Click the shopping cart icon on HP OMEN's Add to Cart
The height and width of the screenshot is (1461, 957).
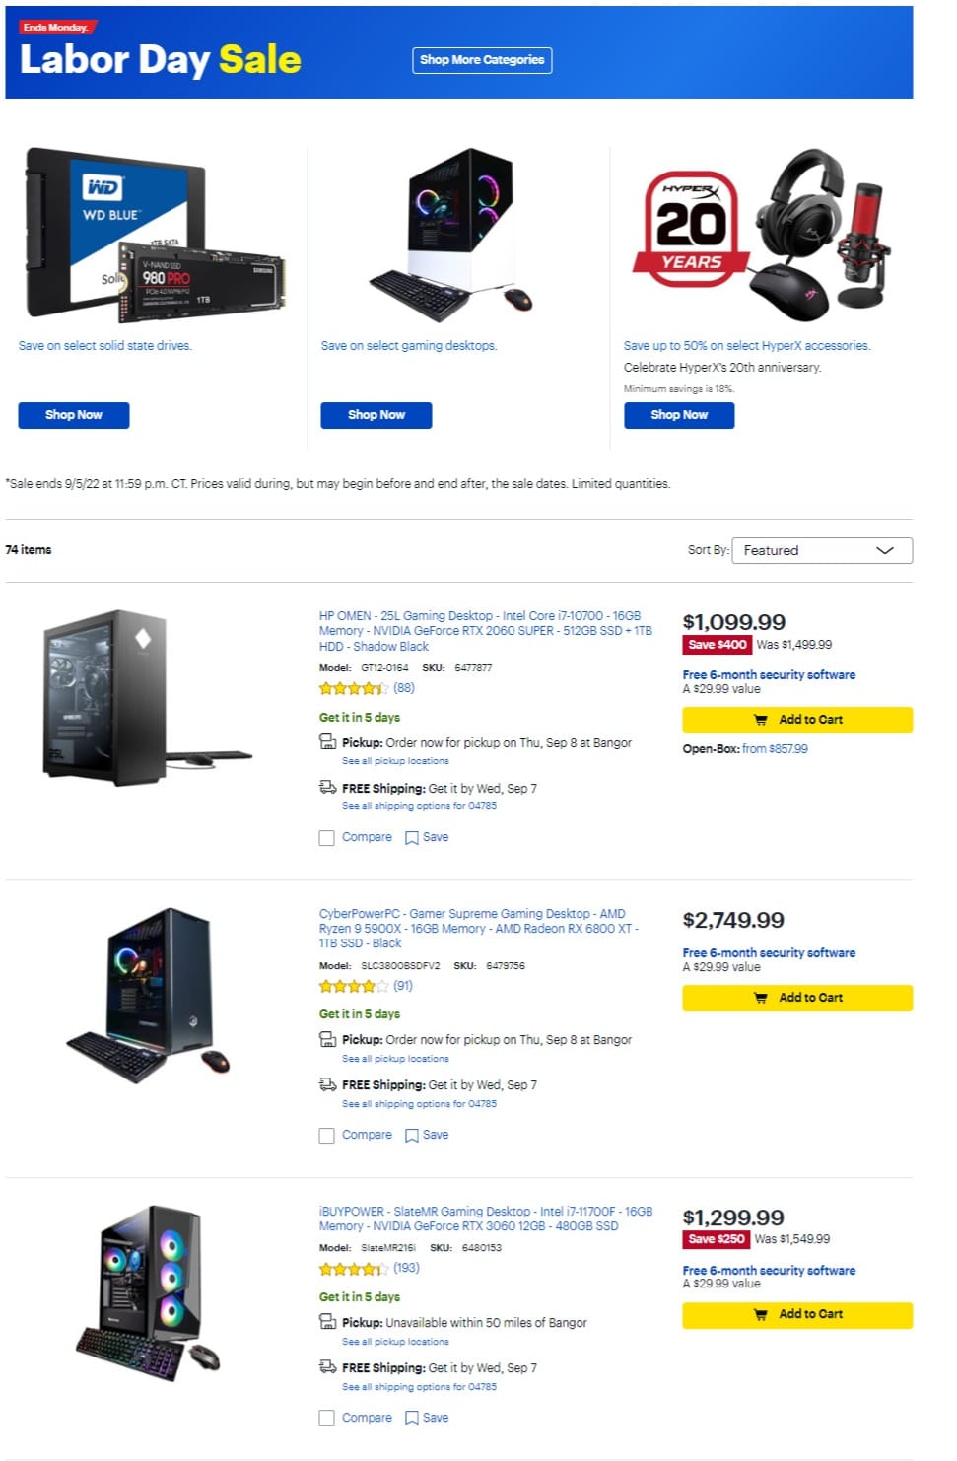click(760, 720)
